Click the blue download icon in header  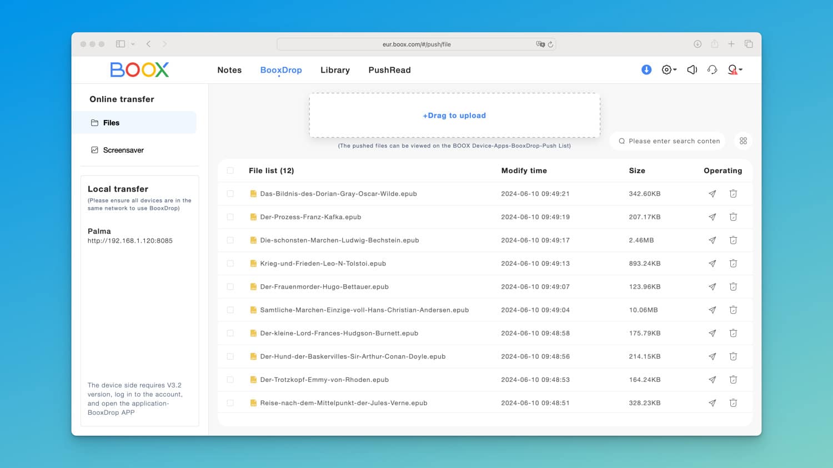[646, 70]
